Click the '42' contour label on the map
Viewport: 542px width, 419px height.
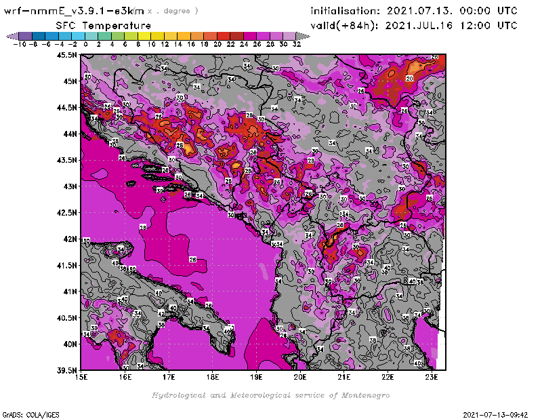[161, 313]
